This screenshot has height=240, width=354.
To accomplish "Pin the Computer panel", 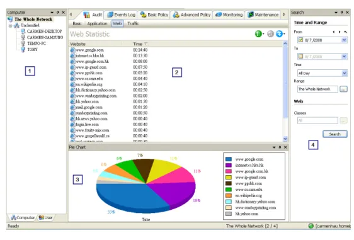I will click(58, 13).
